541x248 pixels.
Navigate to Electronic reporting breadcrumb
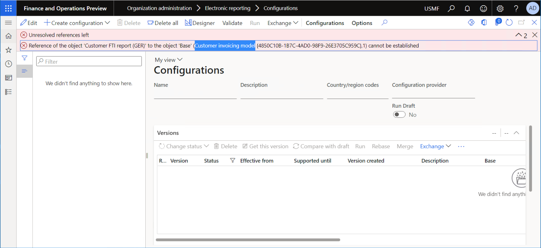(x=227, y=8)
